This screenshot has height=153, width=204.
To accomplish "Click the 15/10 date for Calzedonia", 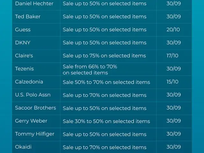I will pos(172,82).
